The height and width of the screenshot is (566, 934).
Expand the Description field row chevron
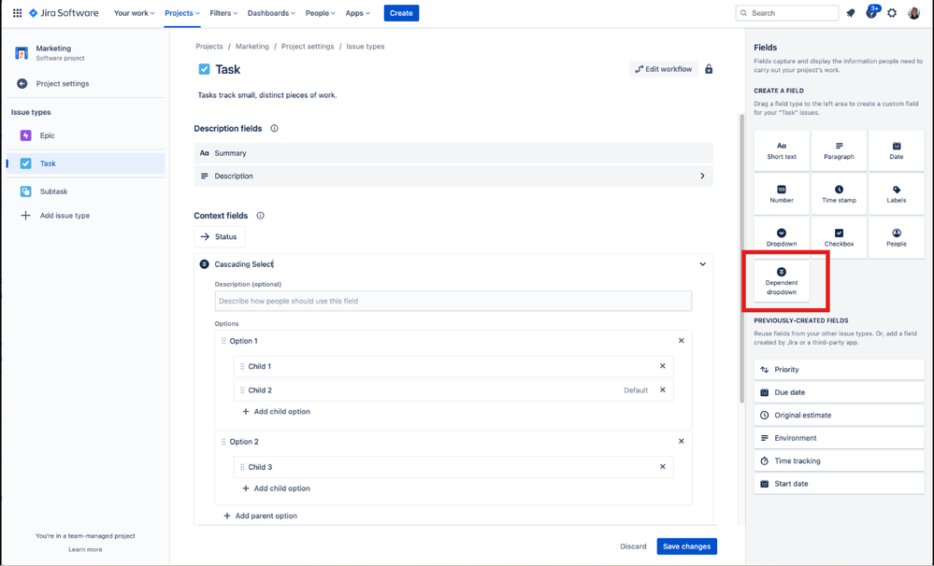click(x=702, y=177)
